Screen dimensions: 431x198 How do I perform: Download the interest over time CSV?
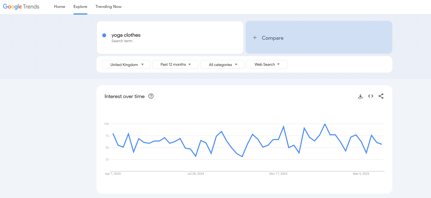[360, 96]
